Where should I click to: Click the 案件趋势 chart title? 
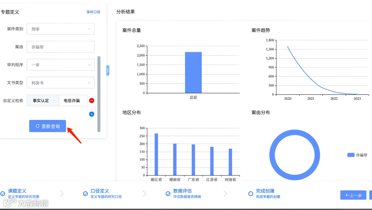click(x=260, y=30)
